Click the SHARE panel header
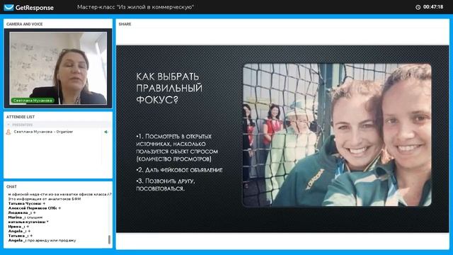453x255 pixels. click(x=125, y=24)
